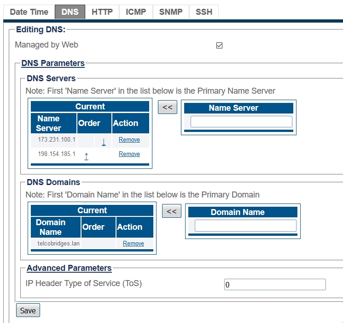Uncheck the Managed by Web checkbox
Image resolution: width=343 pixels, height=323 pixels.
[x=219, y=45]
